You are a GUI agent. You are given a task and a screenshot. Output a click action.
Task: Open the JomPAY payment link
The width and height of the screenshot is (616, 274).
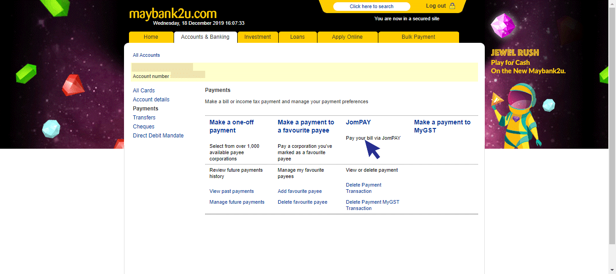click(x=358, y=122)
